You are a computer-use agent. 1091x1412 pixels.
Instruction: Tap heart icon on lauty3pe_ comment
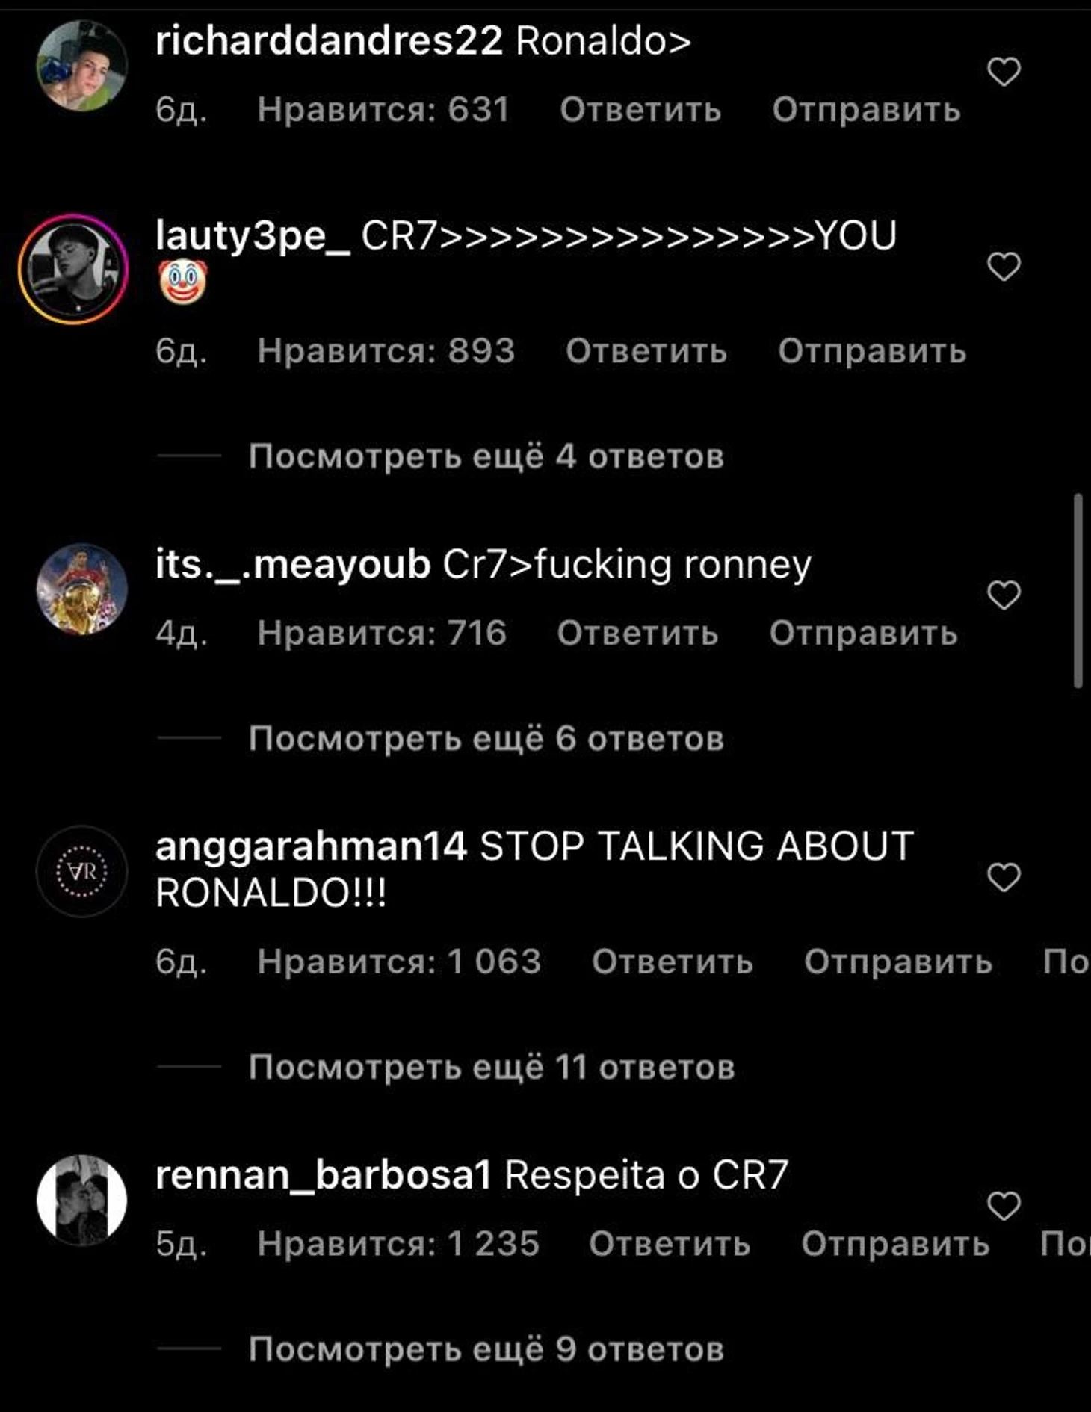[1004, 266]
